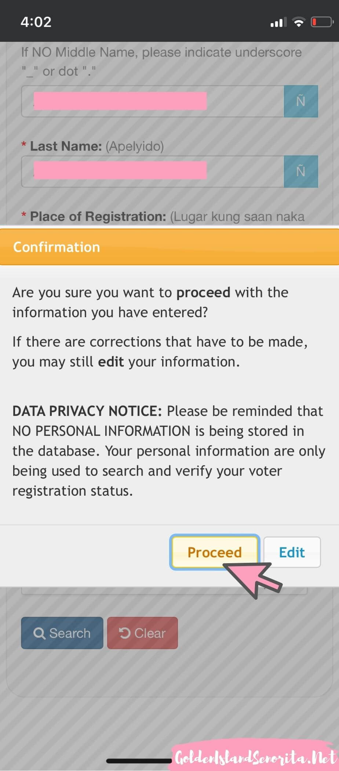Click the orange Confirmation title bar
Image resolution: width=339 pixels, height=771 pixels.
pyautogui.click(x=169, y=247)
